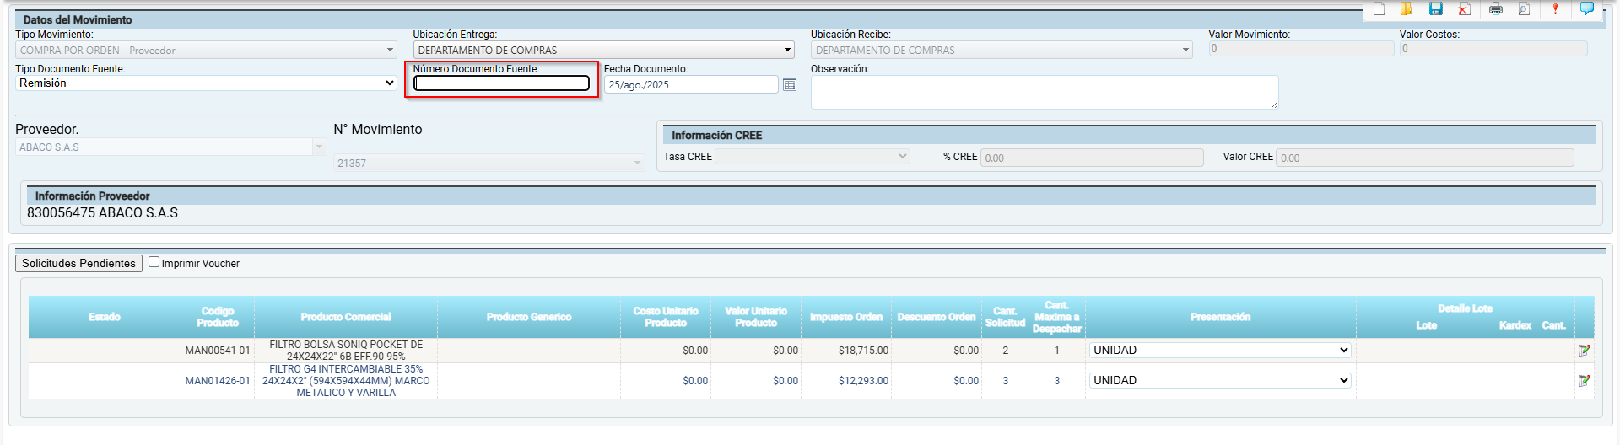Edit lot detail for product MAN01426-01
Image resolution: width=1620 pixels, height=445 pixels.
coord(1584,381)
